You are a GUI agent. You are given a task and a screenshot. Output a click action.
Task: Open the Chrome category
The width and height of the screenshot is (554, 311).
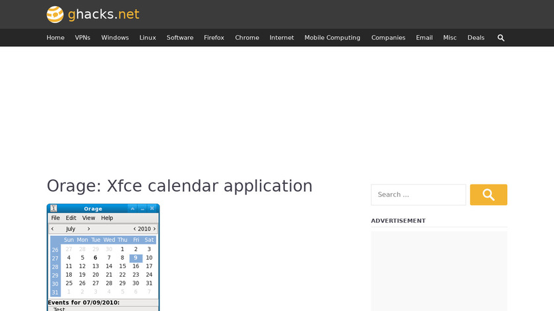(x=247, y=38)
